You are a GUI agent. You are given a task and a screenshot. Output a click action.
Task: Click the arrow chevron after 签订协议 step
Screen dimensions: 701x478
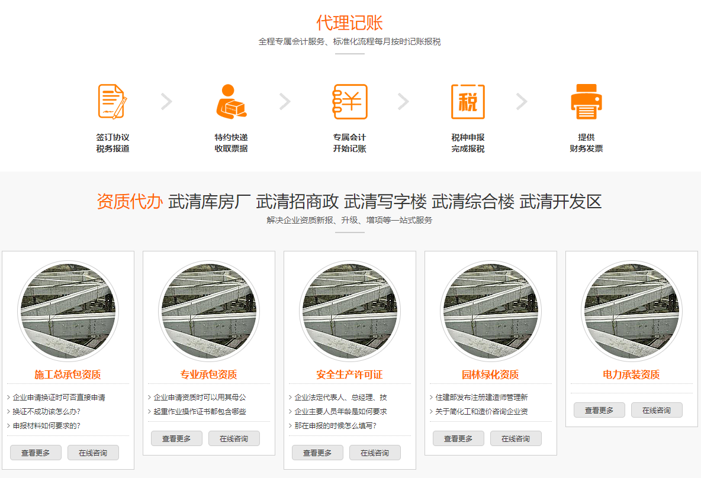click(166, 102)
